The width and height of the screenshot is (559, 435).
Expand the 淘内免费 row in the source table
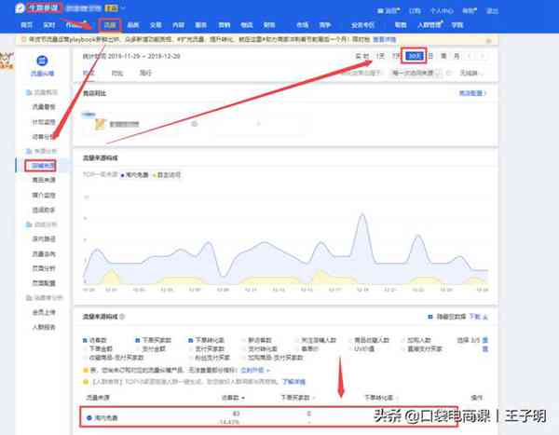tap(89, 417)
